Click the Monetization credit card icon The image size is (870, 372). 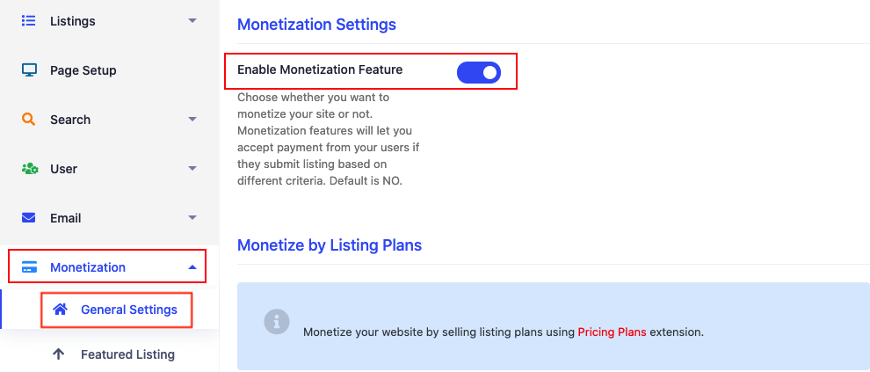29,267
